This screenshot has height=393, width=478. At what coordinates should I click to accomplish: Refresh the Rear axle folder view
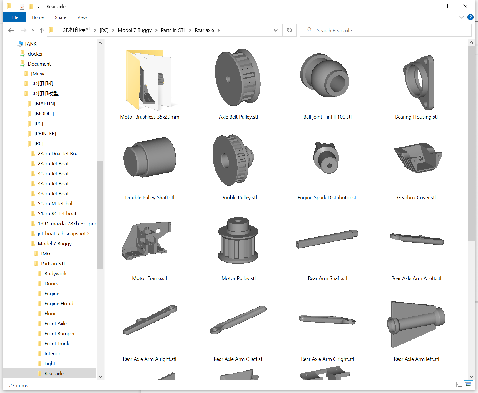[289, 30]
